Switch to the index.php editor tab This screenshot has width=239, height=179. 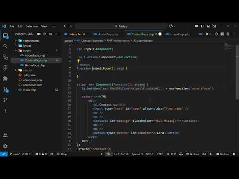tap(75, 34)
